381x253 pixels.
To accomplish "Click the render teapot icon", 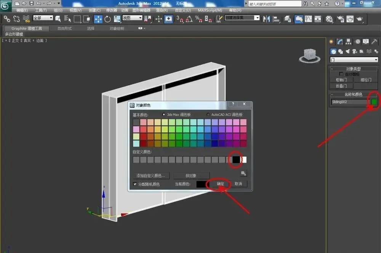I will pyautogui.click(x=360, y=19).
